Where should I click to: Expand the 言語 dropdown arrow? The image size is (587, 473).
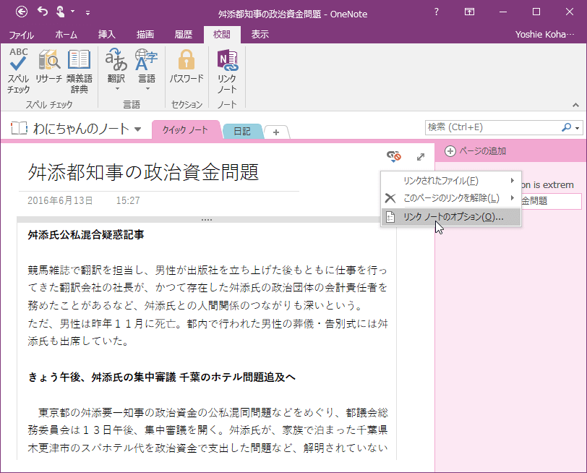(147, 89)
